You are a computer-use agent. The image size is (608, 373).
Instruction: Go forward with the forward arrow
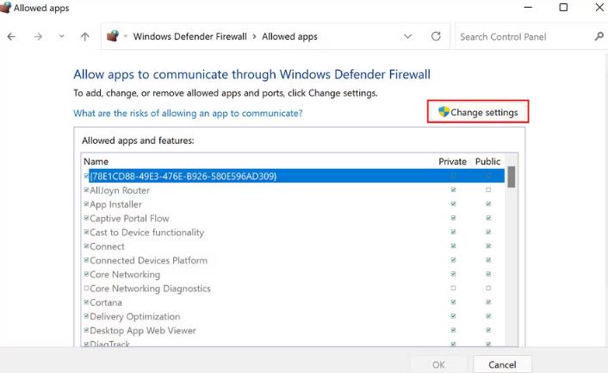[x=38, y=37]
